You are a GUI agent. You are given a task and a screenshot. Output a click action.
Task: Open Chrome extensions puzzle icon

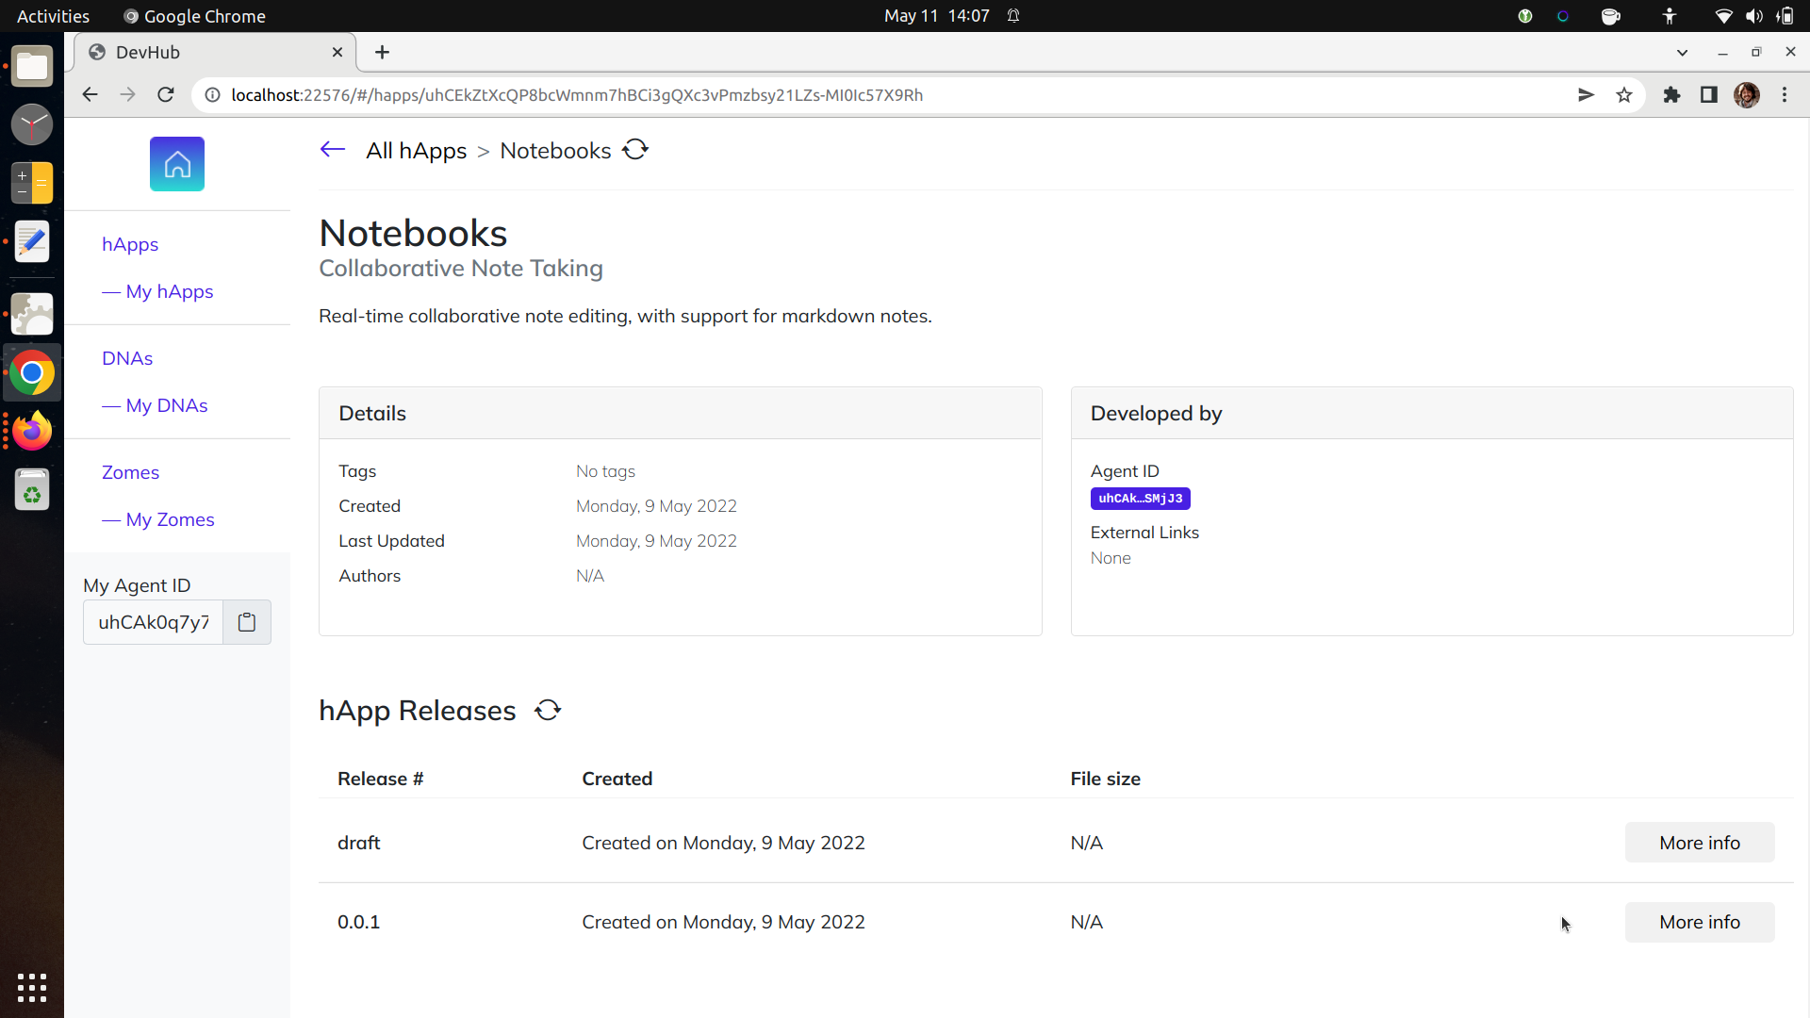(x=1671, y=95)
